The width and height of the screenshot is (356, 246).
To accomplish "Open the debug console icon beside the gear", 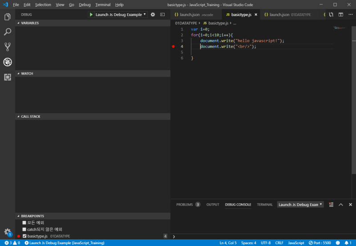I will [x=162, y=15].
